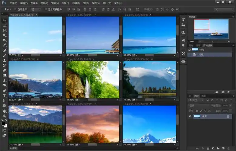Screen dimensions: 236x151
Task: Open the 文件(F) menu
Action: click(x=13, y=3)
